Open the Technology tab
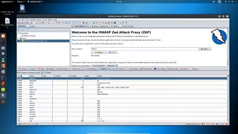The height and width of the screenshot is (134, 238). tap(160, 69)
